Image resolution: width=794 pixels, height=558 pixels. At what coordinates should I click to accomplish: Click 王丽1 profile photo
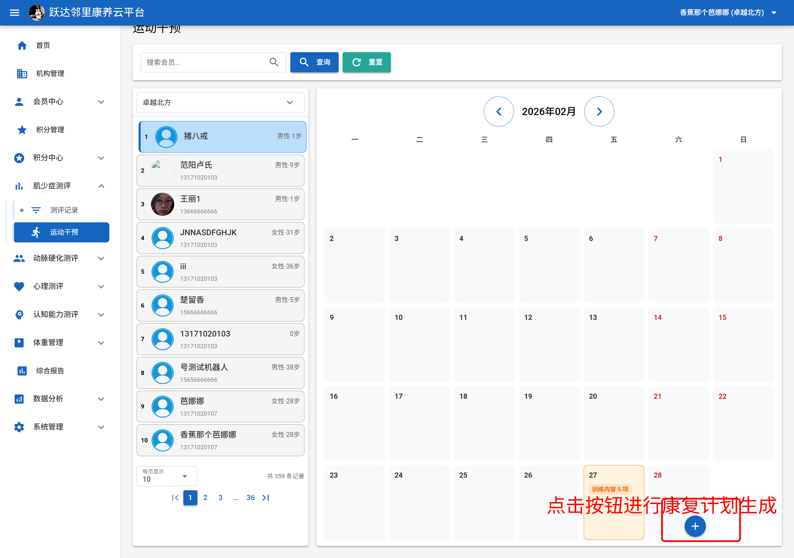click(162, 204)
